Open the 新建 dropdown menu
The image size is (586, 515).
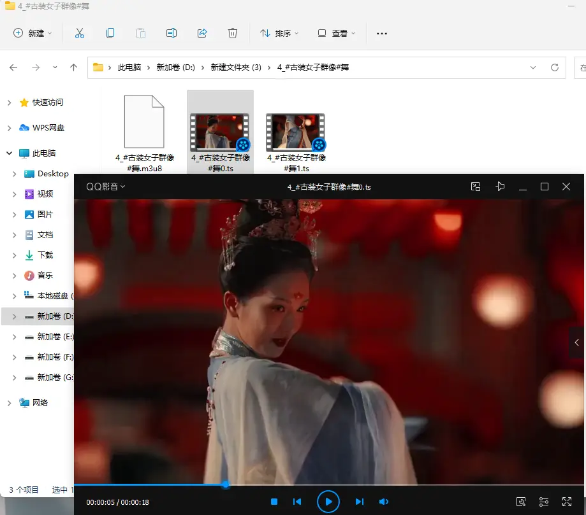tap(33, 33)
